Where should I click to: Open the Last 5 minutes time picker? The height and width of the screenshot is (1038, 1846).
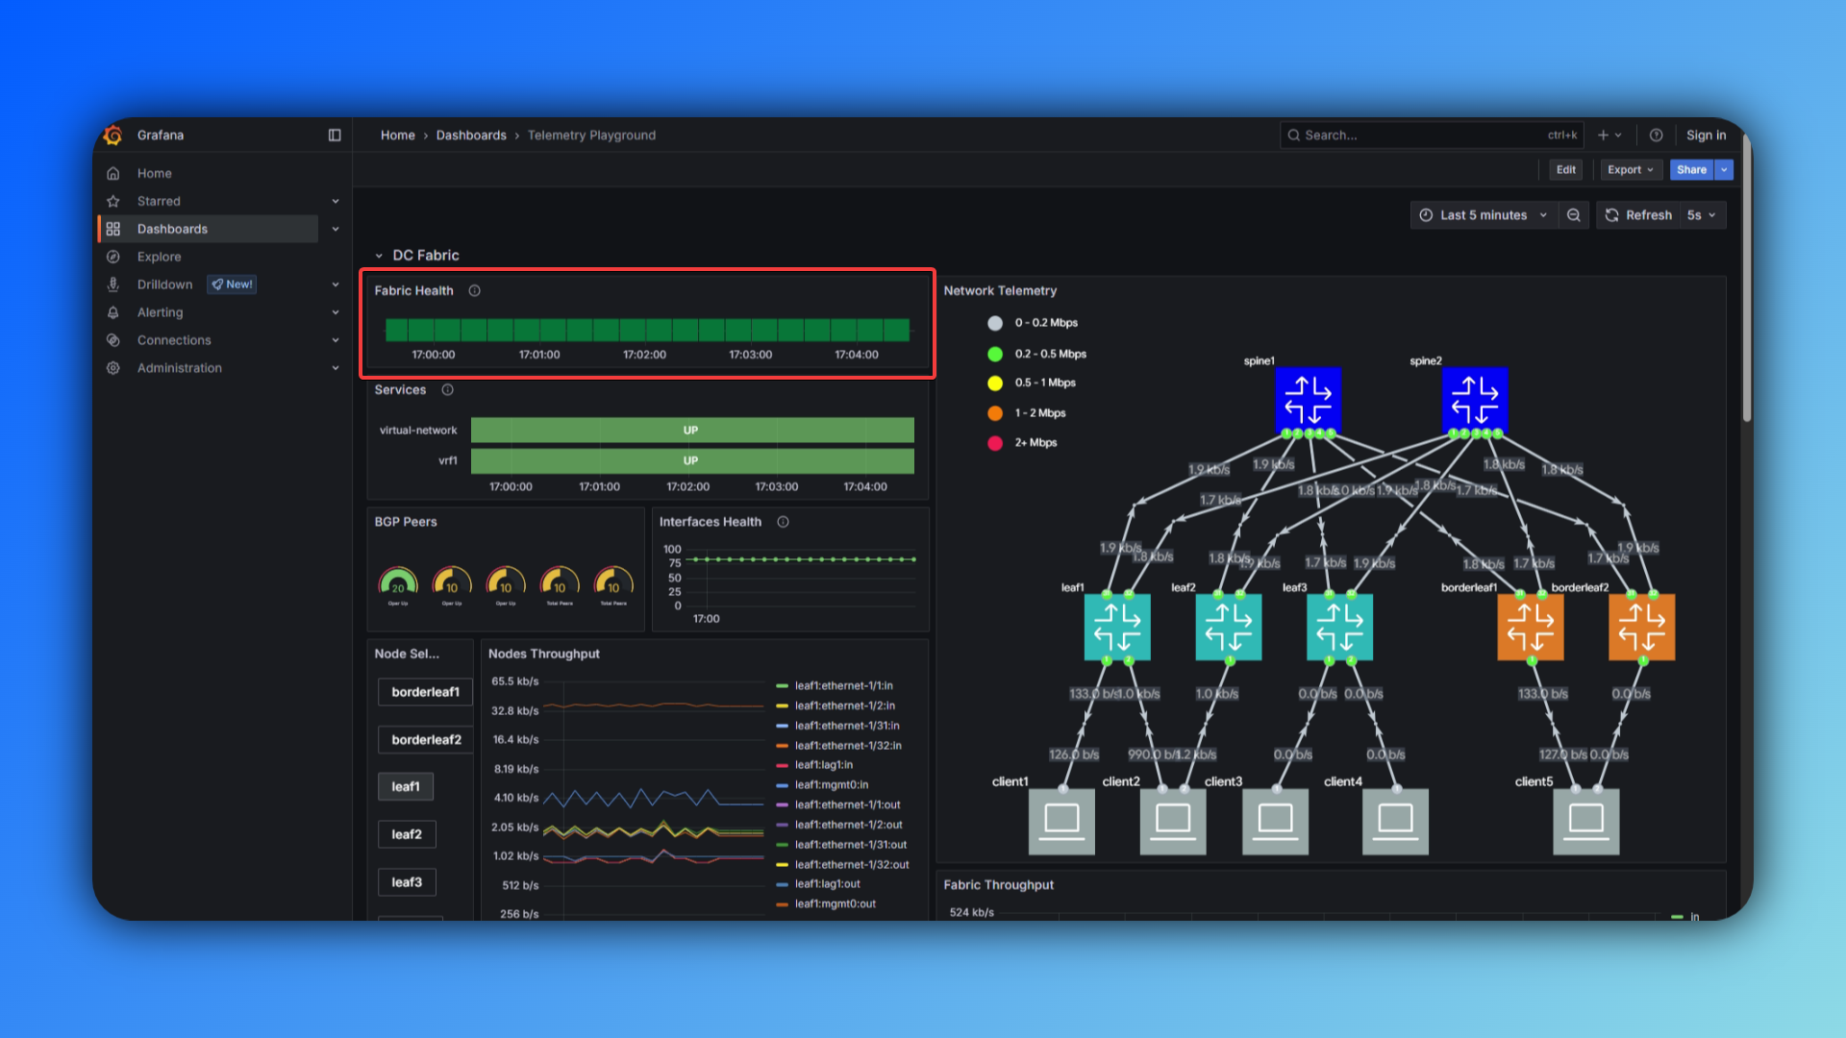click(x=1484, y=215)
